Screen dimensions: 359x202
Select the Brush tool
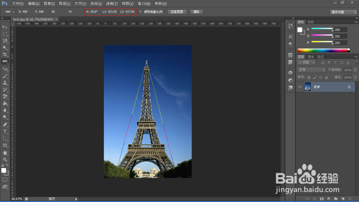click(x=5, y=76)
